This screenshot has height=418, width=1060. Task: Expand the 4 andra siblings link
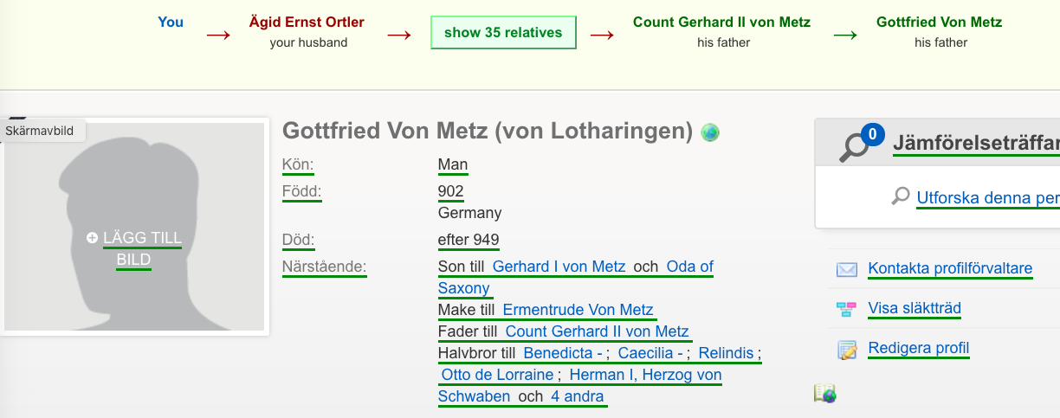pos(578,396)
